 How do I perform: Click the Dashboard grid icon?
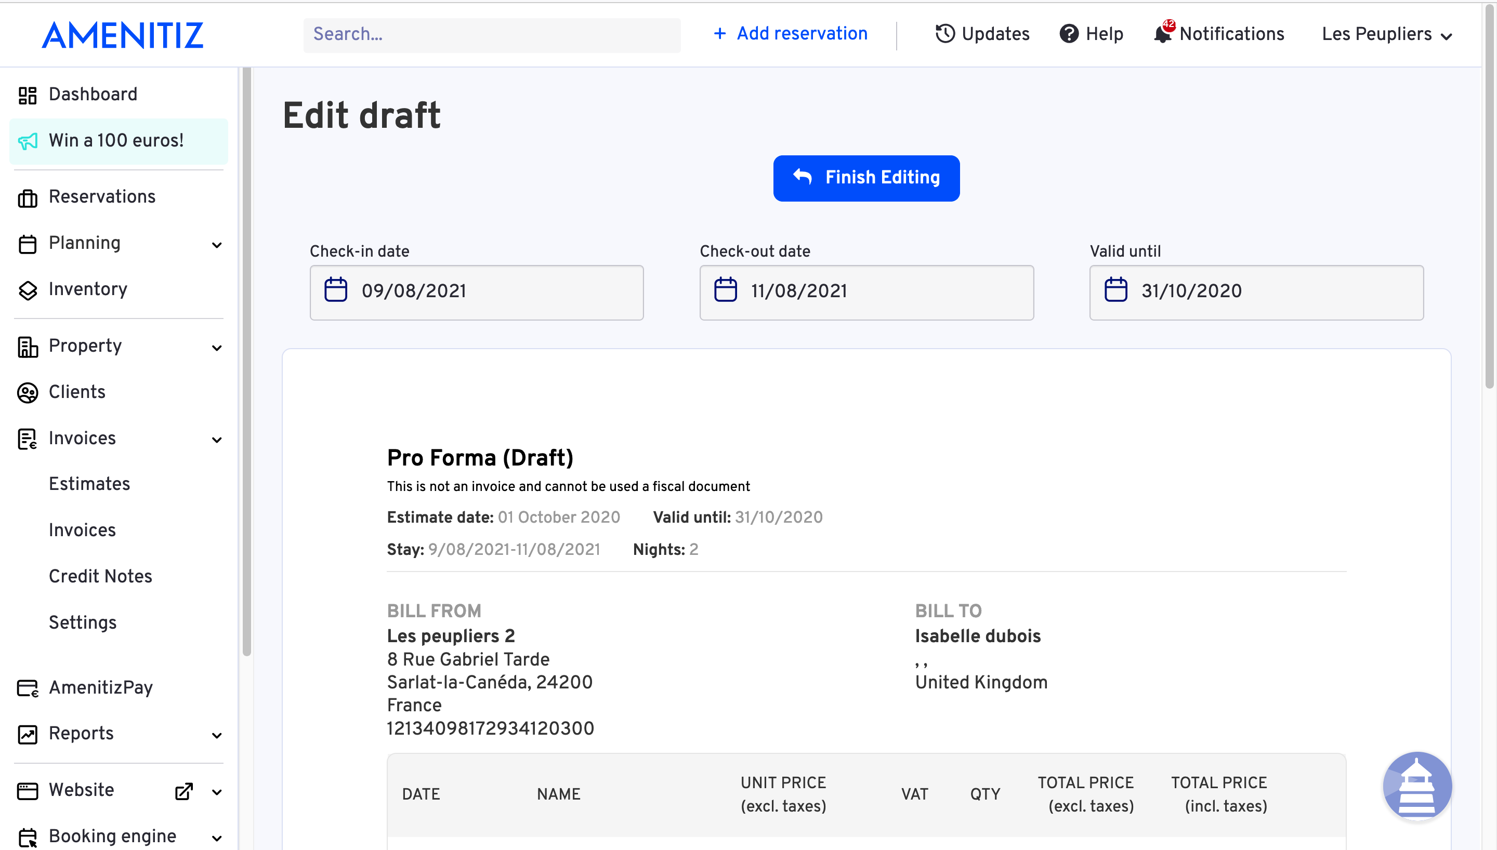(28, 95)
